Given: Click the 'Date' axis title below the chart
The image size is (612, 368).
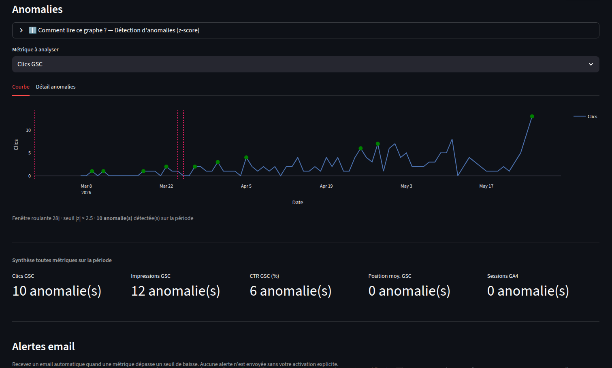Looking at the screenshot, I should click(298, 203).
